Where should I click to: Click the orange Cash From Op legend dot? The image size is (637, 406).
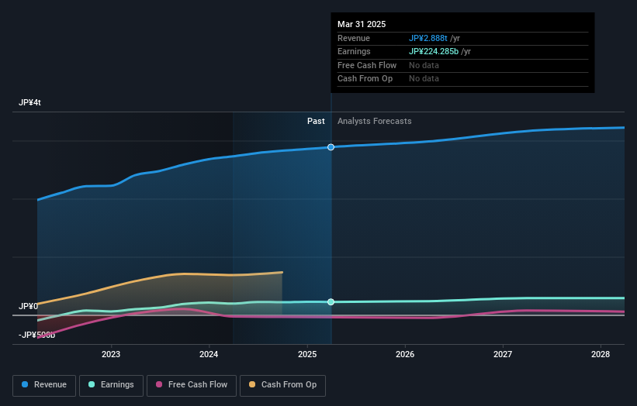click(x=252, y=384)
